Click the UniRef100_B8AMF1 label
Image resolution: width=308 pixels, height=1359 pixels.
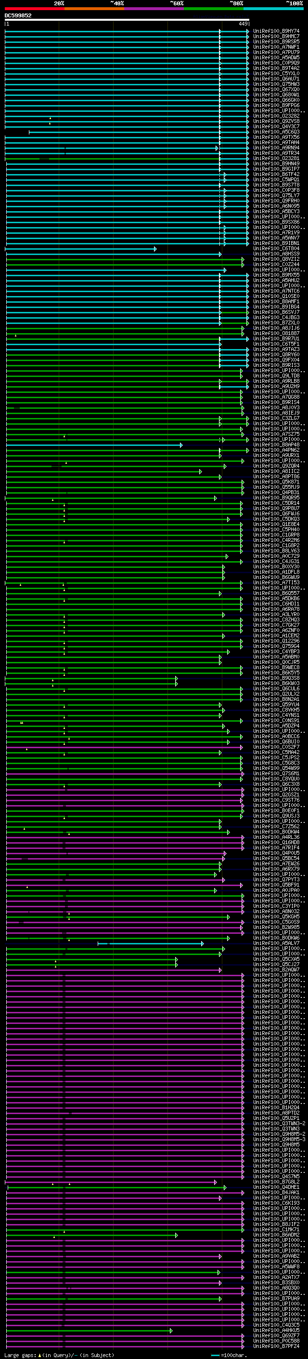click(276, 302)
